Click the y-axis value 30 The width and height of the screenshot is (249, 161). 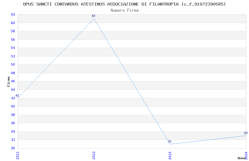coord(13,148)
